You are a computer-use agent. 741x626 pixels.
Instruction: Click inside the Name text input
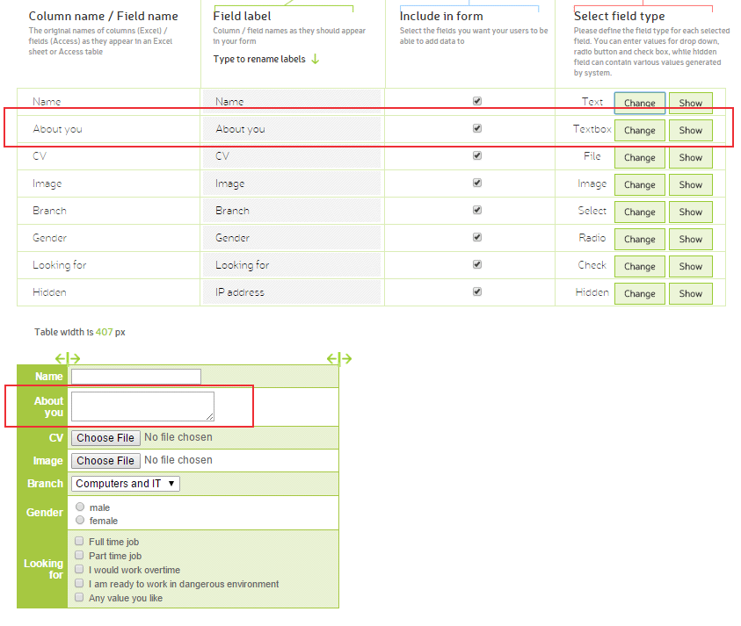(135, 376)
